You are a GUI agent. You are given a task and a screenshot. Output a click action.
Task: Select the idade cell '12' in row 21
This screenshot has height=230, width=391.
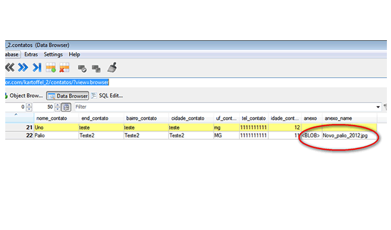pos(285,127)
